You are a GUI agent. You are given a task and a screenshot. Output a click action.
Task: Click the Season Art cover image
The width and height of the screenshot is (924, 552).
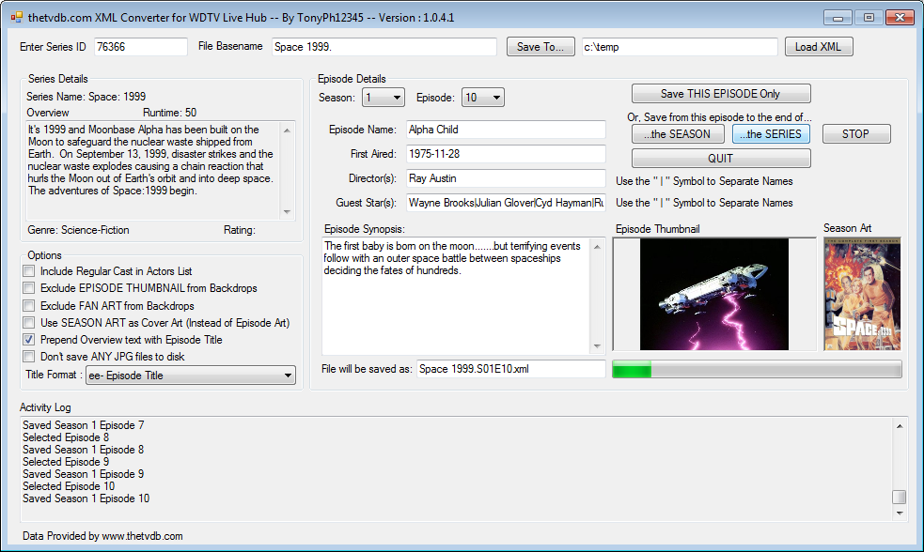[x=862, y=294]
